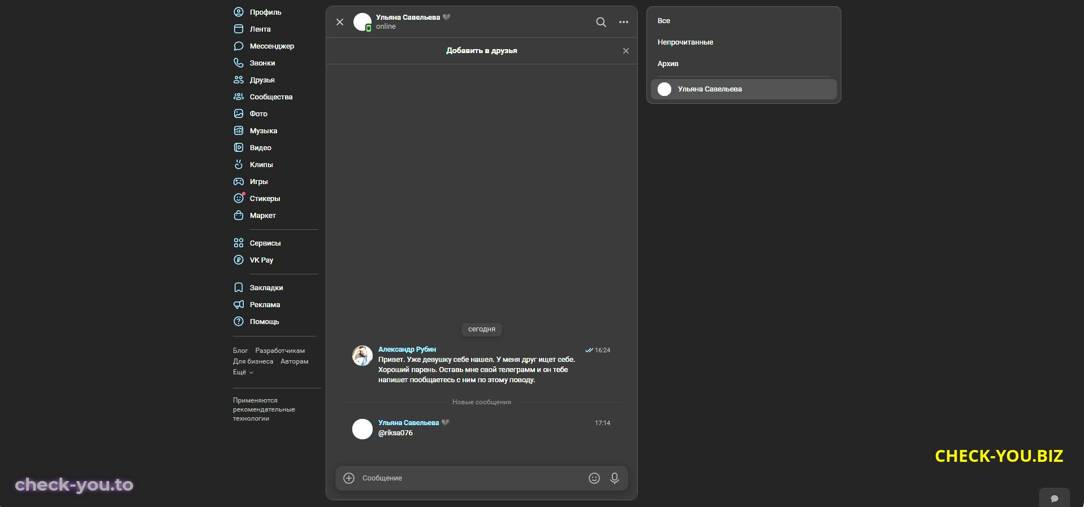Open the Игры gamepad icon

tap(239, 181)
